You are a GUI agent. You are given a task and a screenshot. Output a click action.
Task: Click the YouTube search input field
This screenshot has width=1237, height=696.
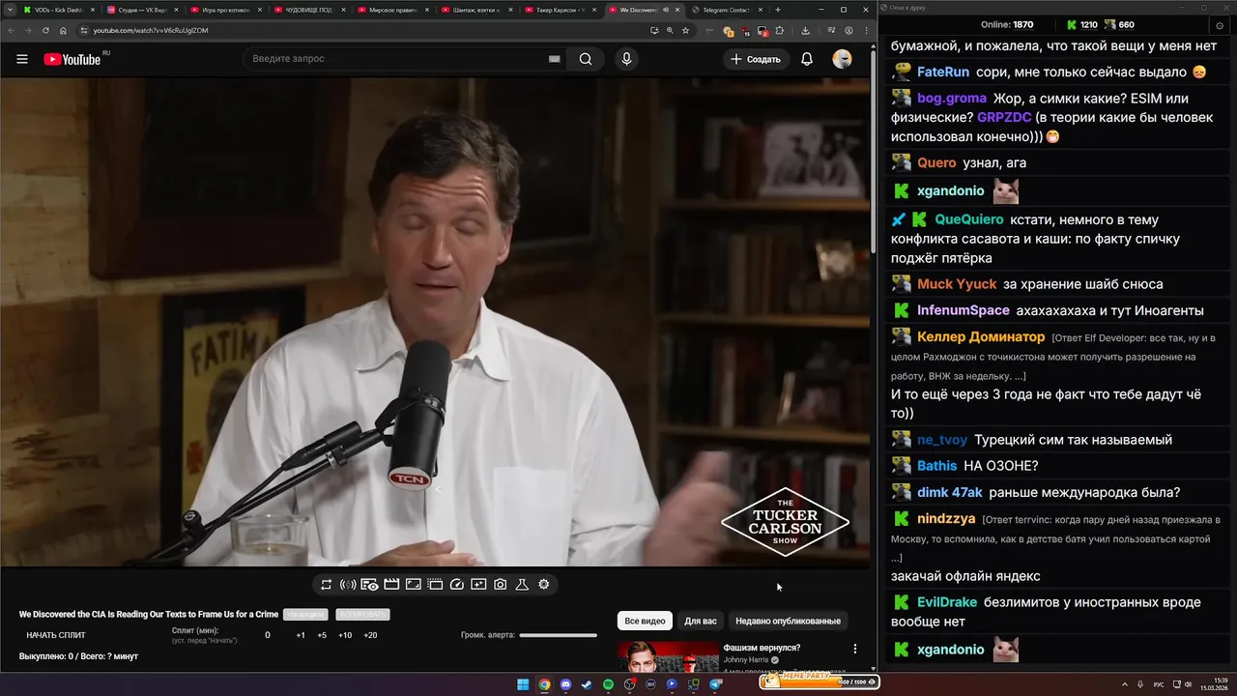pos(396,59)
